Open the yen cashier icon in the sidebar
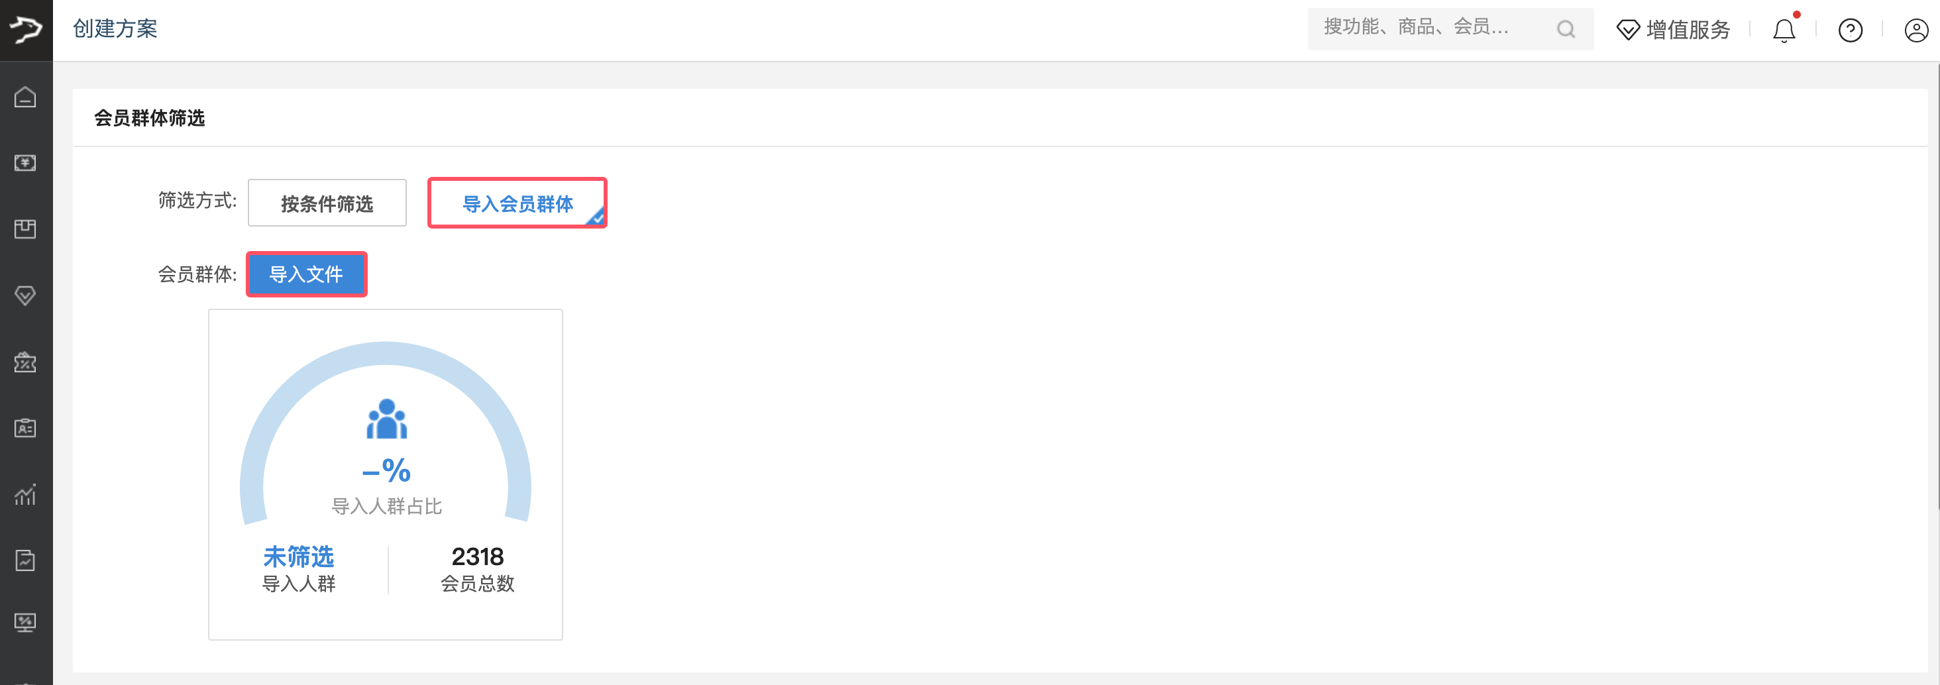The image size is (1940, 685). 26,162
